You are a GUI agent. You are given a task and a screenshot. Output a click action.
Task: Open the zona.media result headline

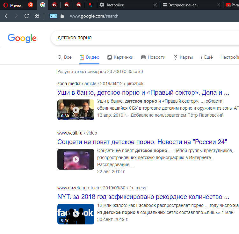tap(143, 92)
